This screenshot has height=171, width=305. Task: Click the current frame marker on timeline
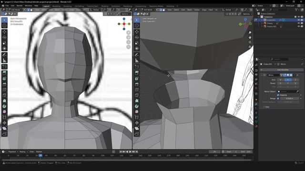[40, 155]
